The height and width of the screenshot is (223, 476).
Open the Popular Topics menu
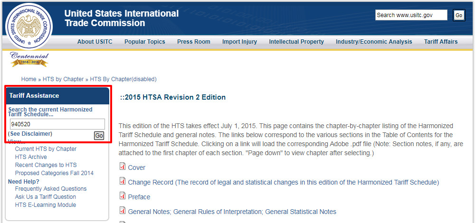click(144, 42)
